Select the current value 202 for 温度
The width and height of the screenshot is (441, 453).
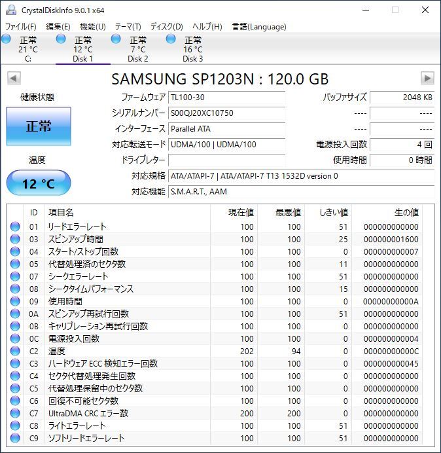coord(247,351)
